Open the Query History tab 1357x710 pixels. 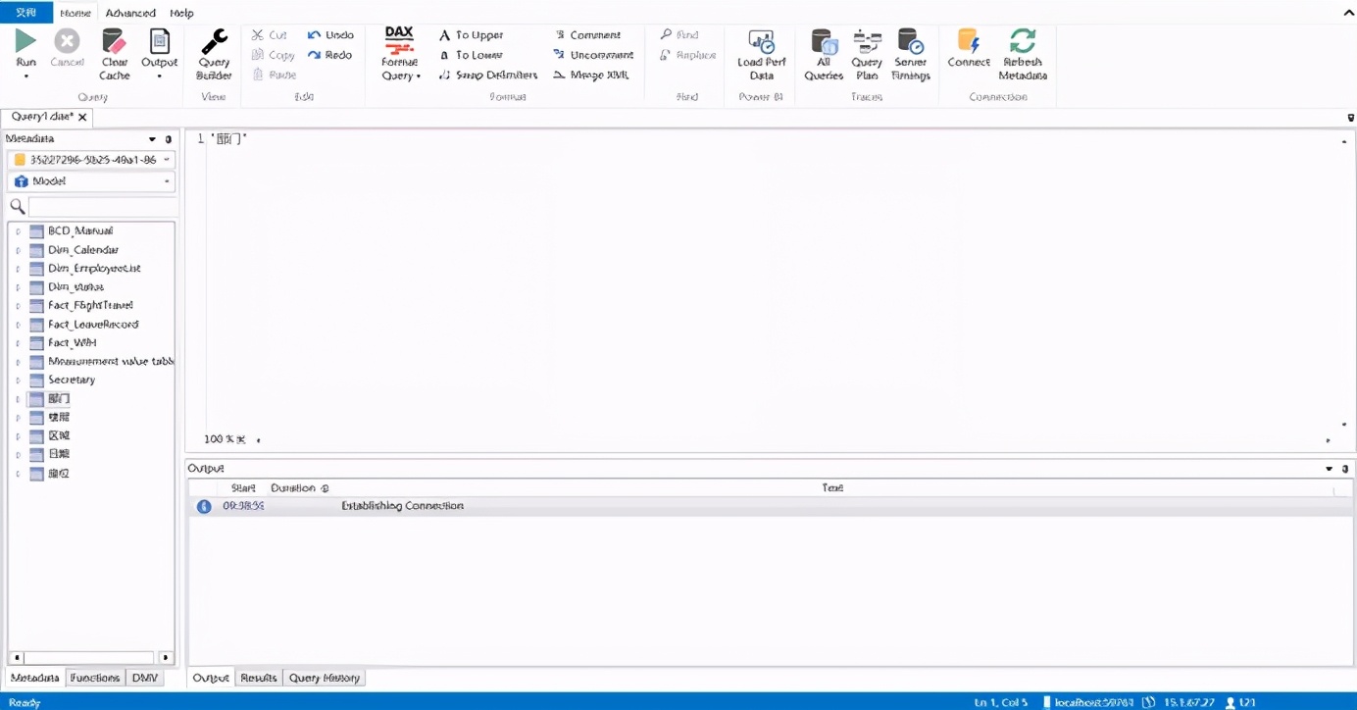(x=325, y=678)
